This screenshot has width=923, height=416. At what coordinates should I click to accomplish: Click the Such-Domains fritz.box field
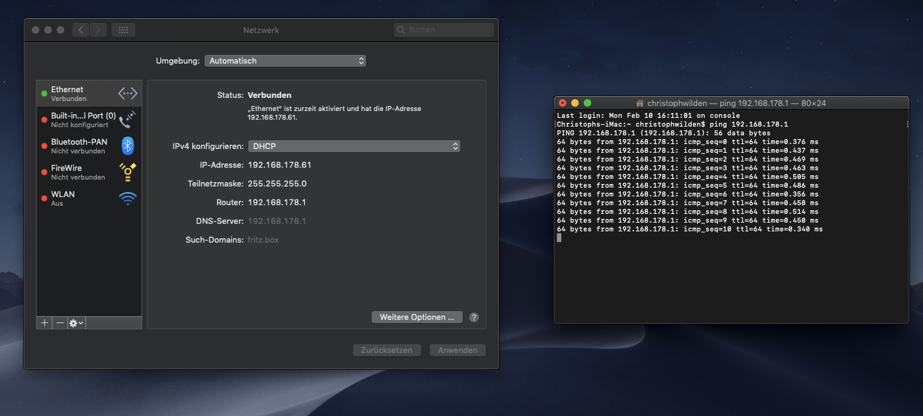point(263,240)
